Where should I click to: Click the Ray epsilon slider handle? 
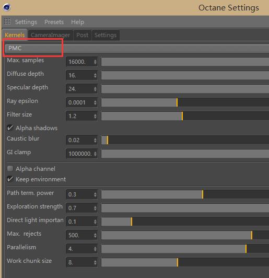click(177, 102)
